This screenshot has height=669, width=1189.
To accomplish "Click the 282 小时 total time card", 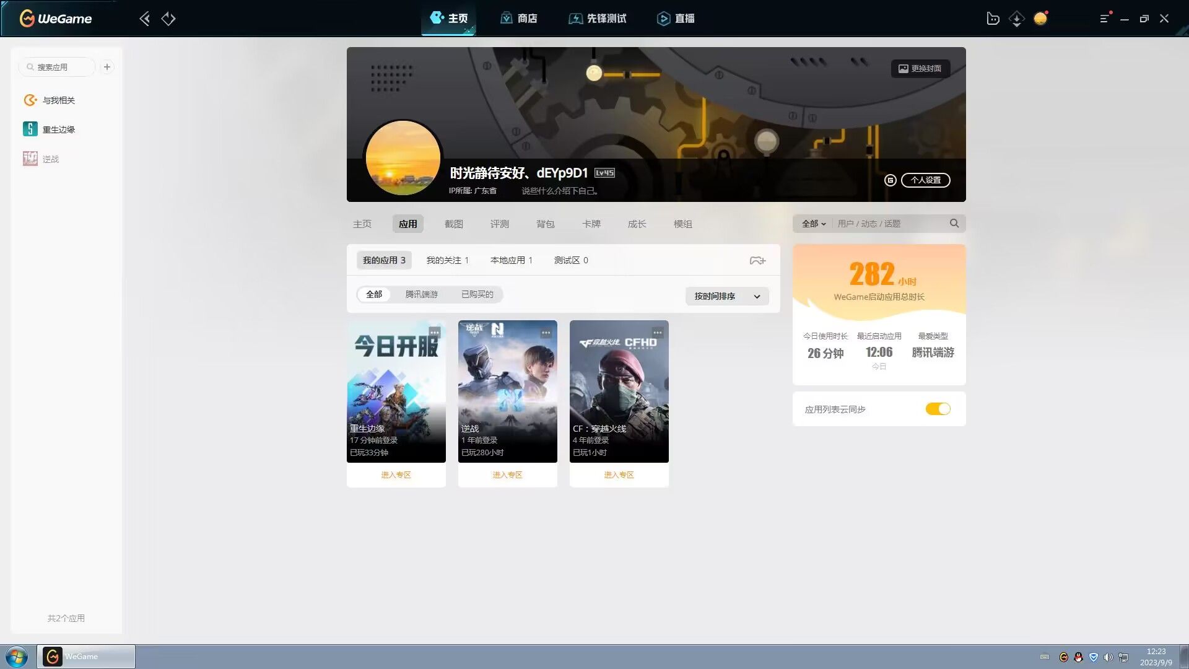I will (x=879, y=282).
